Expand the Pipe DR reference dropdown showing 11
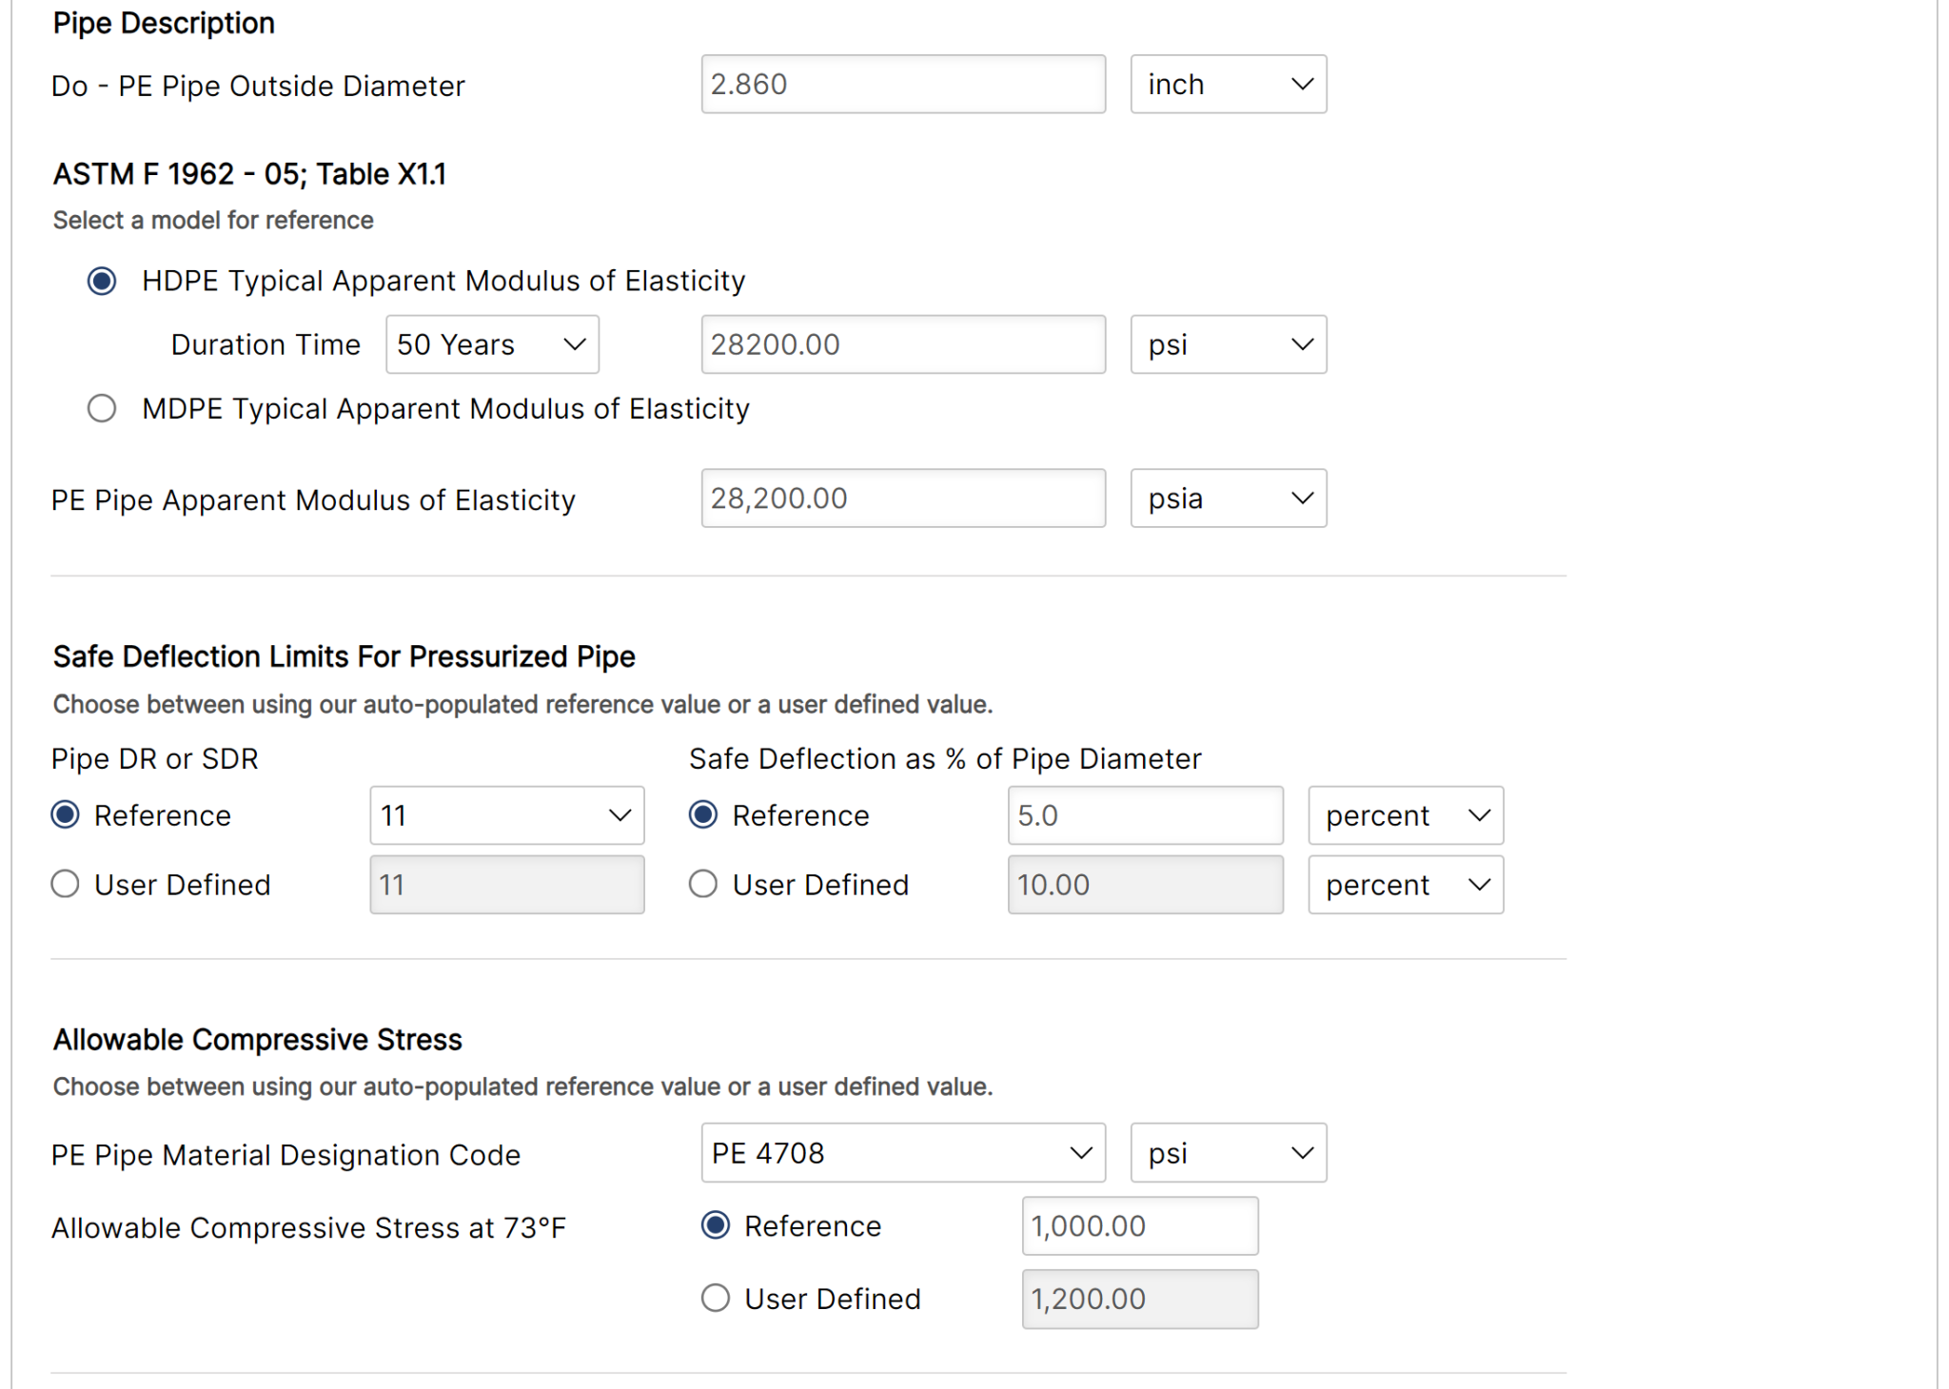 pyautogui.click(x=506, y=815)
